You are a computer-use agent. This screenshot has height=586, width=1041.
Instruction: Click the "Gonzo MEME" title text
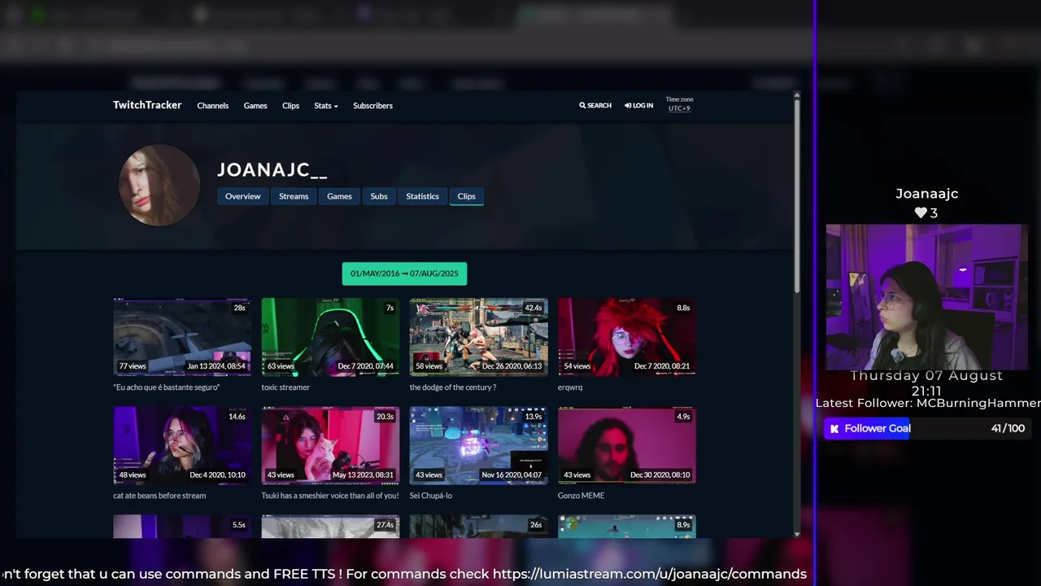581,496
